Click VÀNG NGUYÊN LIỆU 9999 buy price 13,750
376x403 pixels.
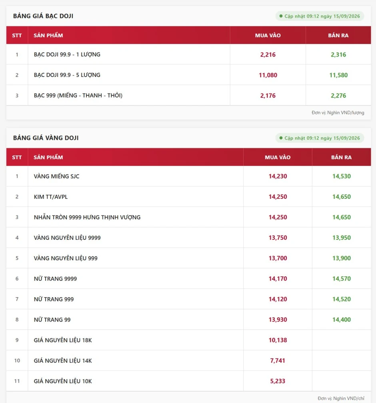(x=278, y=237)
